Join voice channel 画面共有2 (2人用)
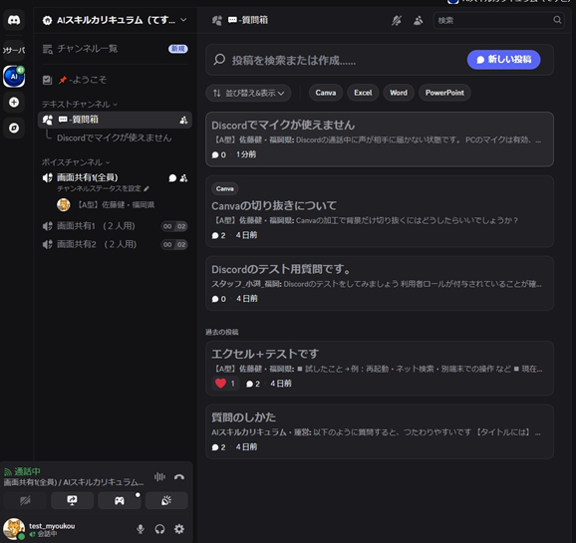Image resolution: width=576 pixels, height=543 pixels. pos(115,244)
